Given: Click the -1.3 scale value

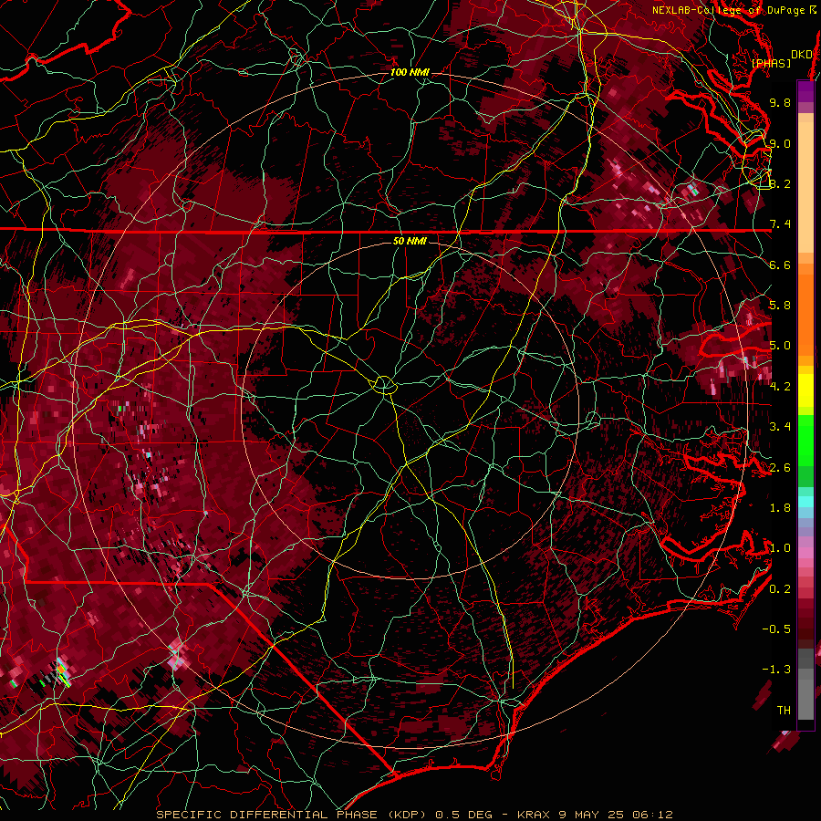Looking at the screenshot, I should click(x=776, y=670).
